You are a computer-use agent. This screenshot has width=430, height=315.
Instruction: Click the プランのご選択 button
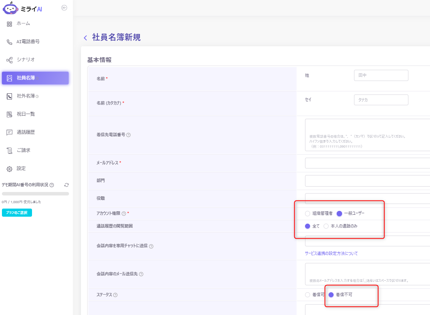[x=17, y=213]
